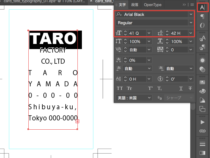Switch to the OpenType tab

pos(152,5)
